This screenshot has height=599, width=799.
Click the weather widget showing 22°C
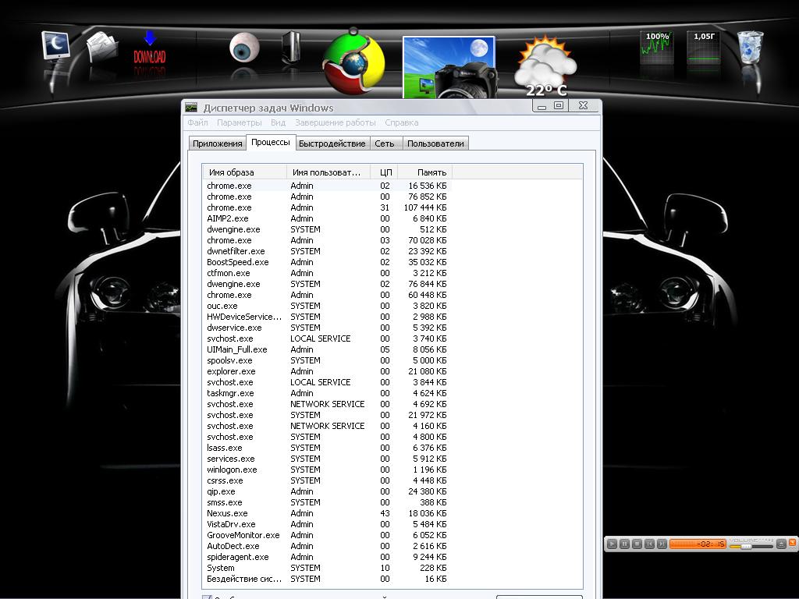point(545,66)
